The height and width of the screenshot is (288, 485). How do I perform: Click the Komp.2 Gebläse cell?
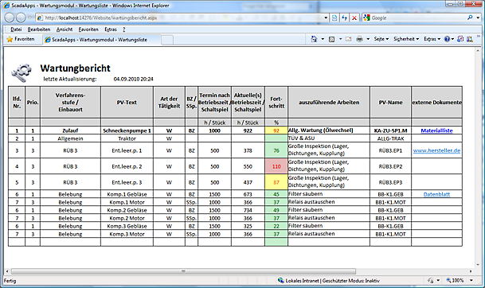click(x=127, y=210)
